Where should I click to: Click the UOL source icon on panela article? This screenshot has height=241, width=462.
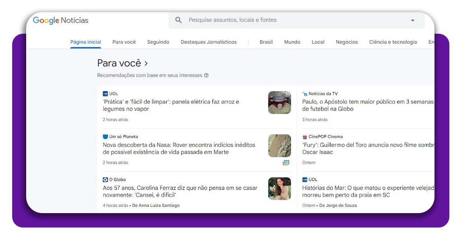click(105, 94)
